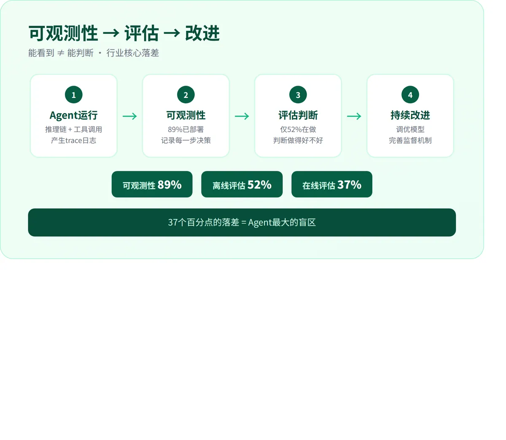Click the text 推理链 + 工具调用
The width and height of the screenshot is (506, 440).
point(74,130)
